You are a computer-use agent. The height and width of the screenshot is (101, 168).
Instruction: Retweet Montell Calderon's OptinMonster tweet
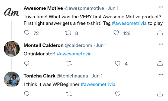pos(69,63)
